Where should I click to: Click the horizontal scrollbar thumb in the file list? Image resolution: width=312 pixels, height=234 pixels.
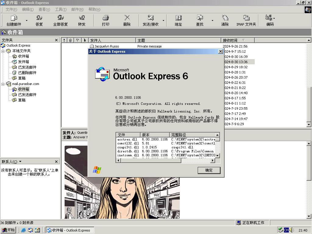click(151, 160)
